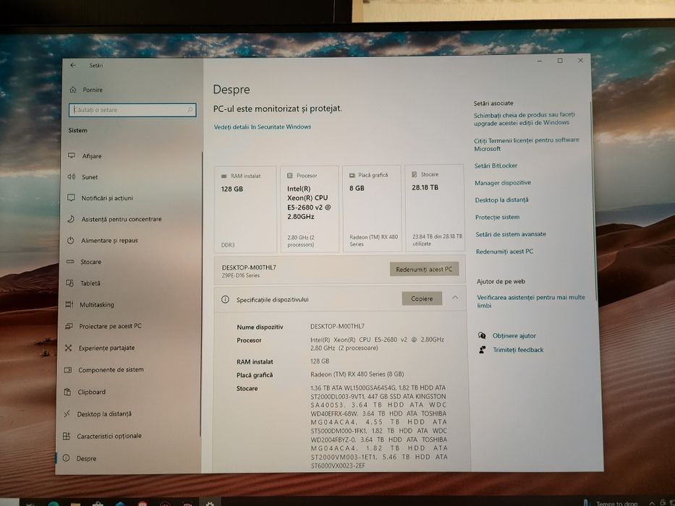Click the Tabletă icon
This screenshot has width=675, height=506.
coord(69,283)
